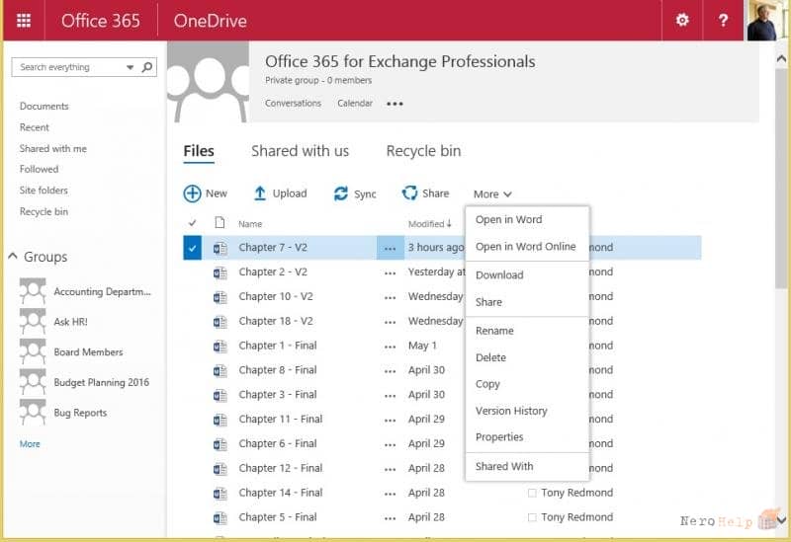Switch to Shared with us tab
Screen dimensions: 791x542
point(301,151)
